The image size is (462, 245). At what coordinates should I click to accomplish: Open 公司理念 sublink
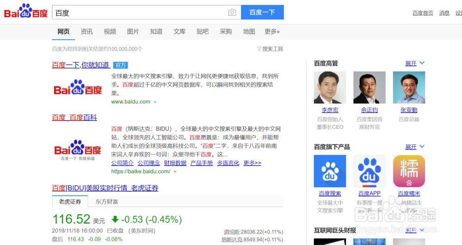point(149,163)
